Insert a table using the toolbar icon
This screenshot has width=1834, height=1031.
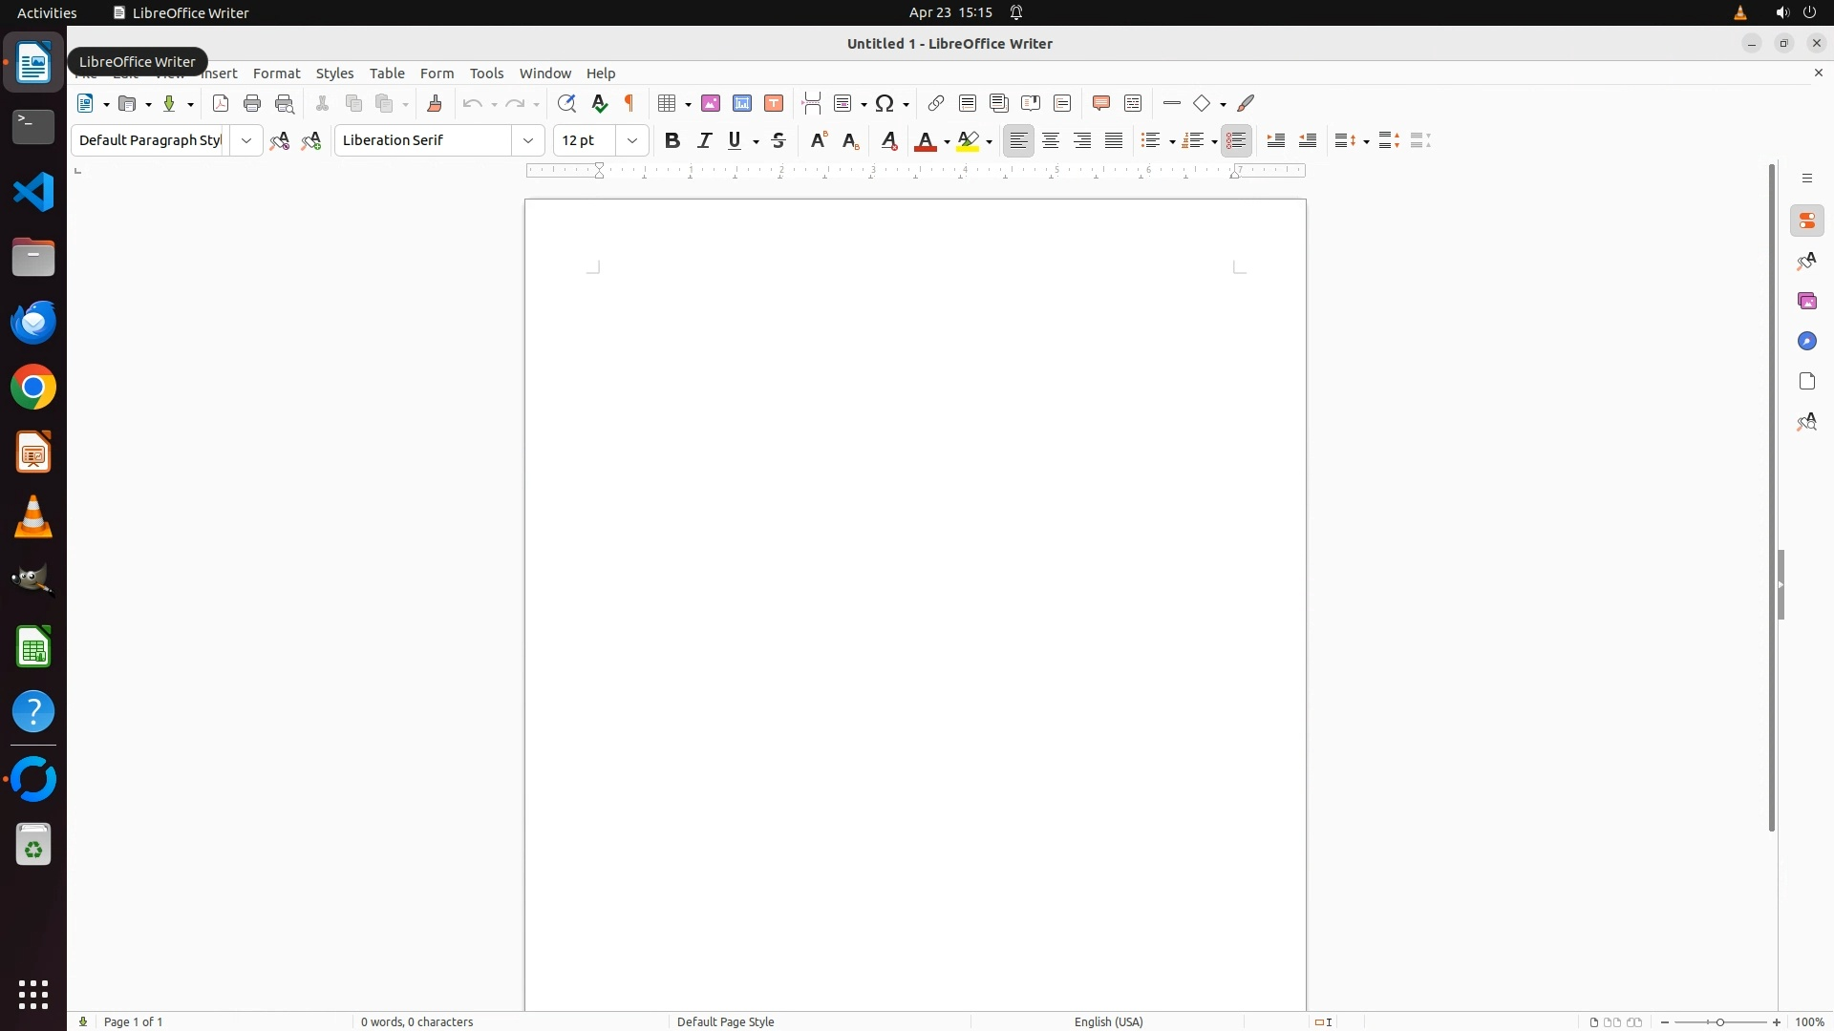pyautogui.click(x=667, y=104)
